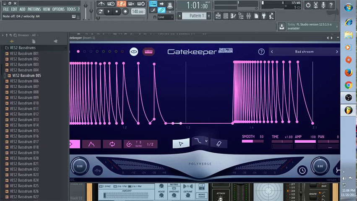
Task: Toggle Gatekeeper MIDI keyboard button
Action: tap(149, 52)
